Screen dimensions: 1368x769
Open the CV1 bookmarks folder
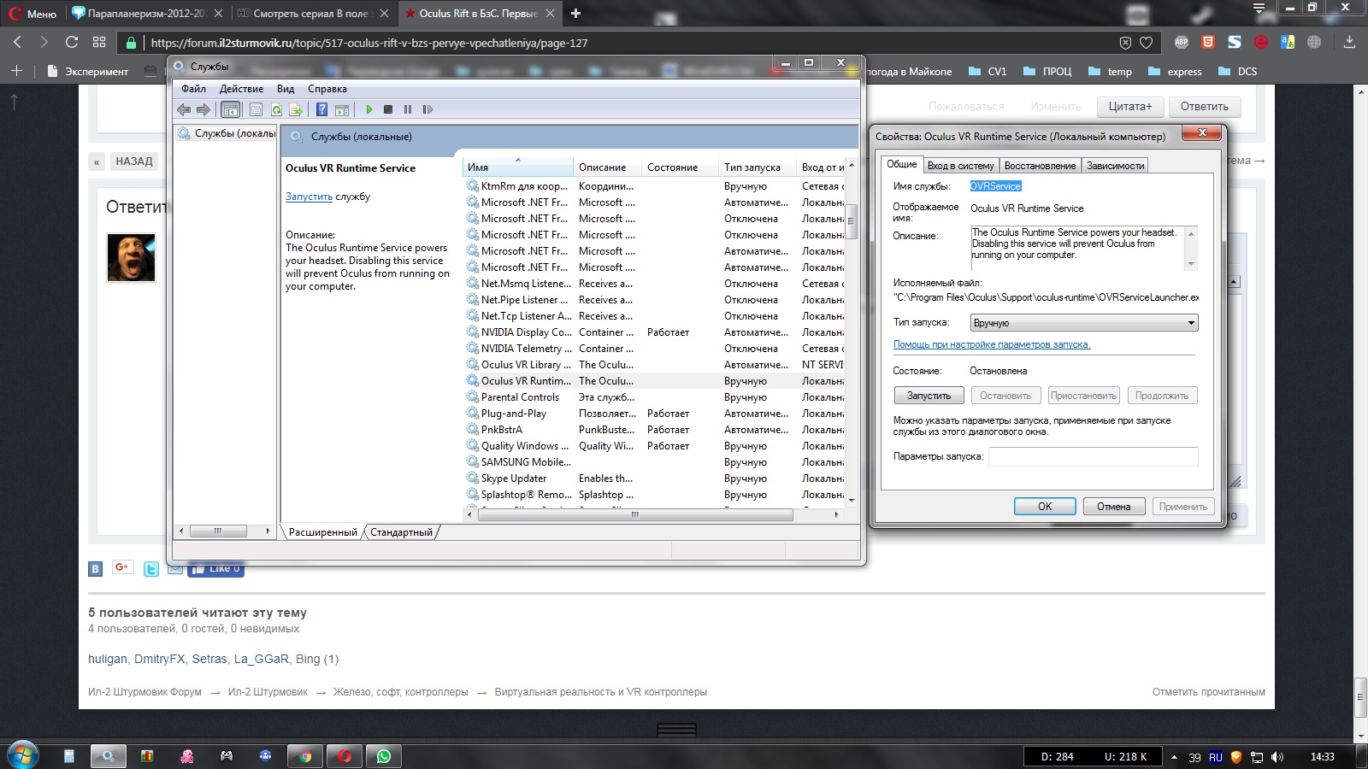coord(988,72)
